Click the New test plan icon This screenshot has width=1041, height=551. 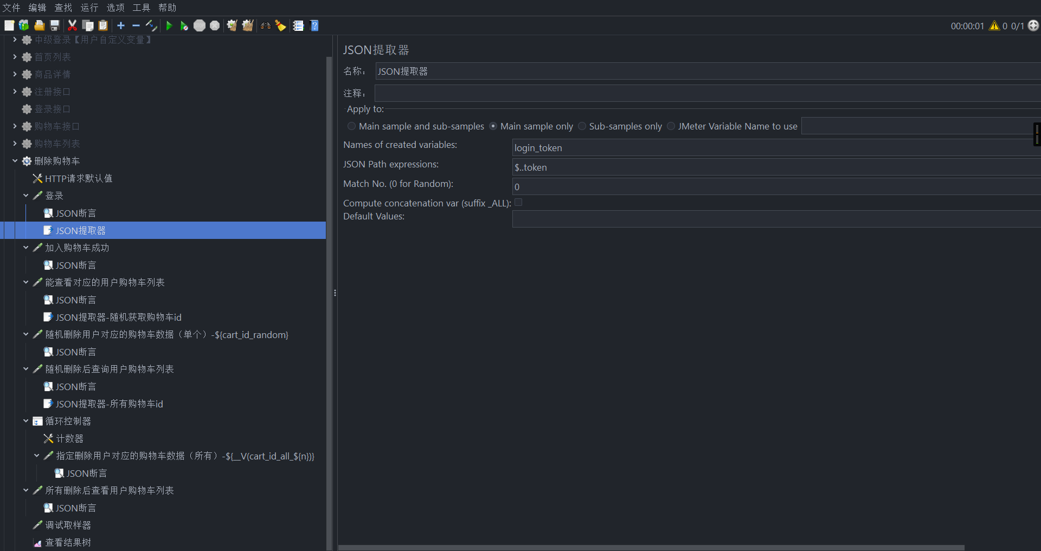[x=9, y=25]
